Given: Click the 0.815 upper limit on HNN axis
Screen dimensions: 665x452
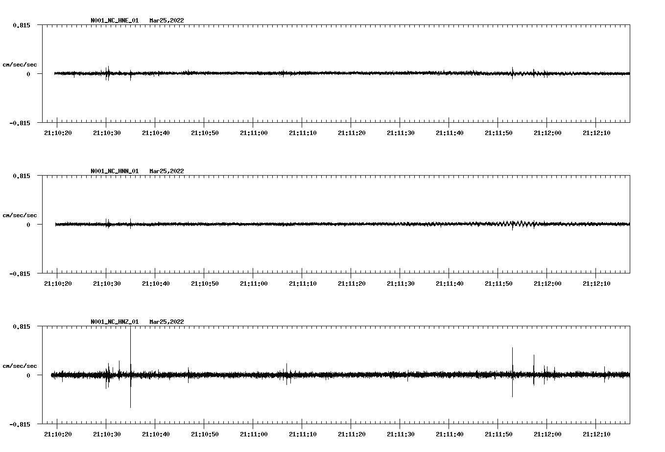Looking at the screenshot, I should (21, 176).
